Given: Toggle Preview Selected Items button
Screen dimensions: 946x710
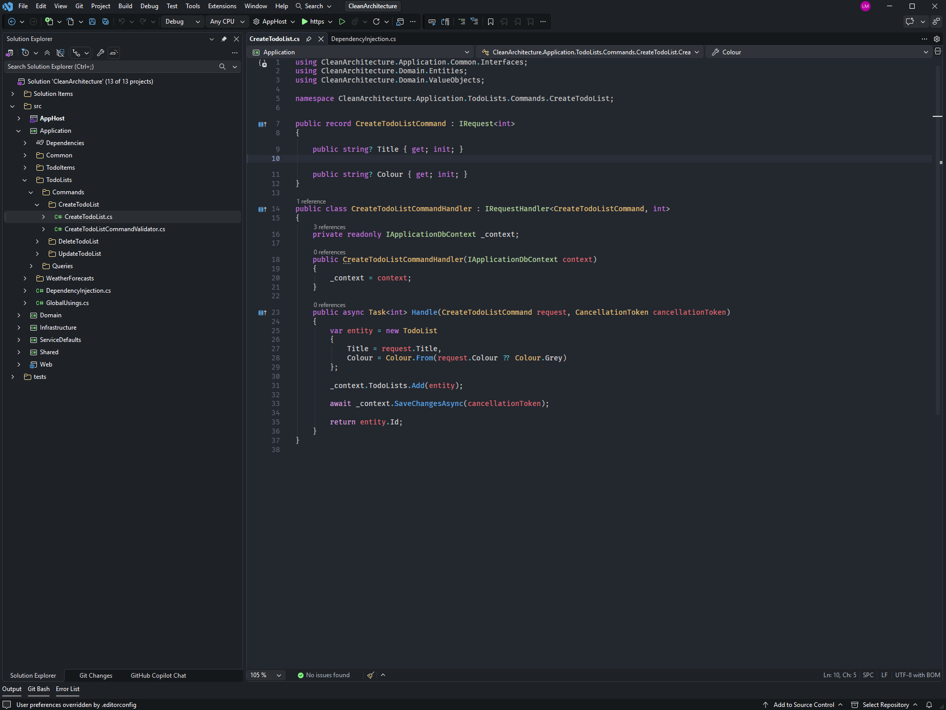Looking at the screenshot, I should (x=114, y=53).
